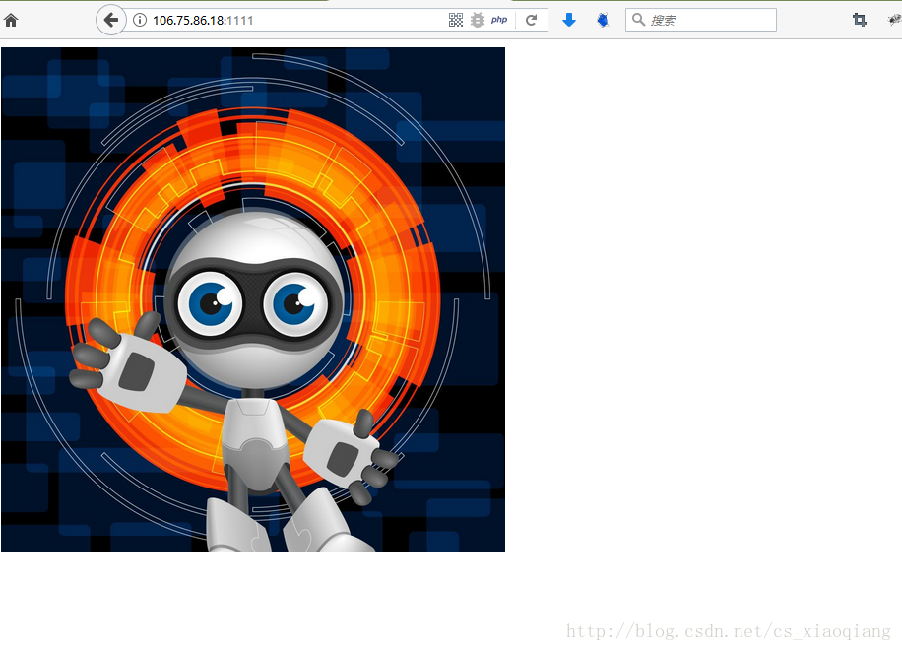Open the QR code generator icon

[456, 20]
